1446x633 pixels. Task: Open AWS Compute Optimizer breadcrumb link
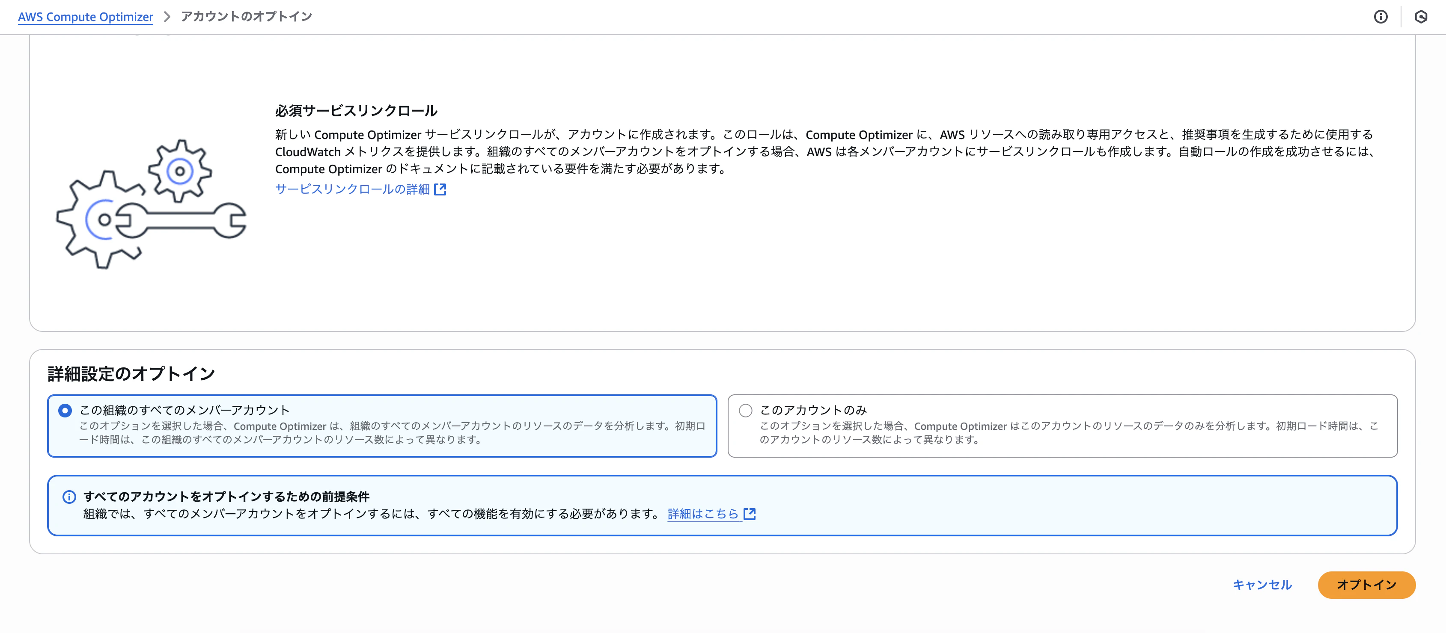(x=85, y=17)
